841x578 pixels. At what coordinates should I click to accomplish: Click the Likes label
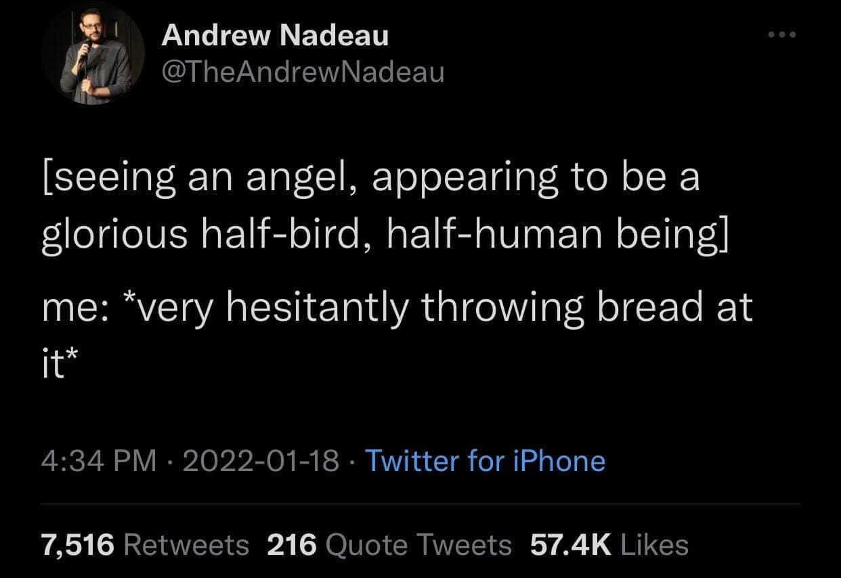[x=654, y=544]
